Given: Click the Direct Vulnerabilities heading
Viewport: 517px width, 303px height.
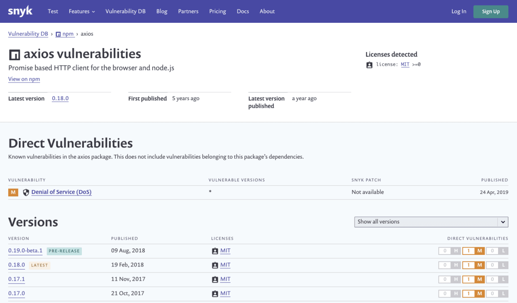Looking at the screenshot, I should point(71,143).
